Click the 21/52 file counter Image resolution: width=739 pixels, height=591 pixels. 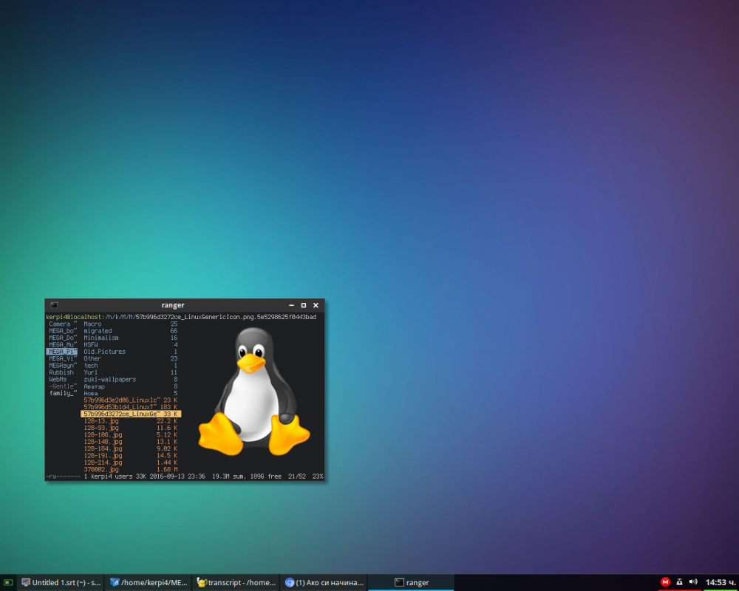[x=296, y=476]
